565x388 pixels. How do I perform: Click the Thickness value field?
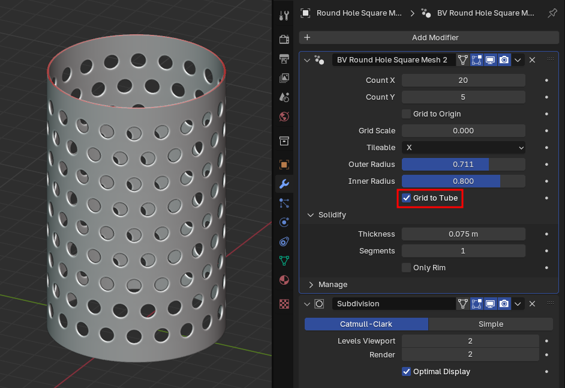464,234
